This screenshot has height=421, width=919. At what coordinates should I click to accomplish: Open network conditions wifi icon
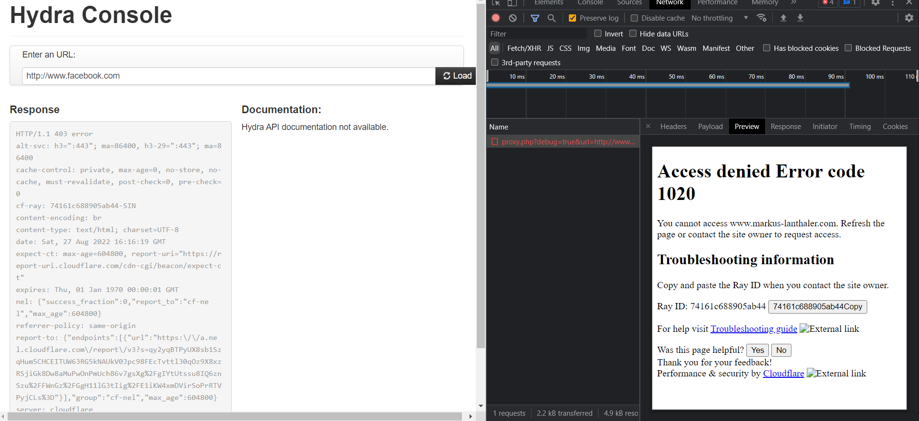point(761,18)
